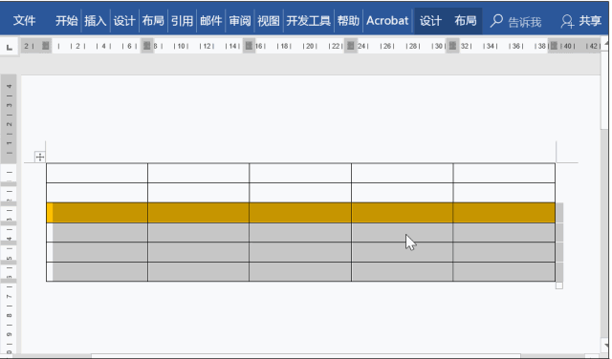Open the 邮件 ribbon tab

click(210, 21)
